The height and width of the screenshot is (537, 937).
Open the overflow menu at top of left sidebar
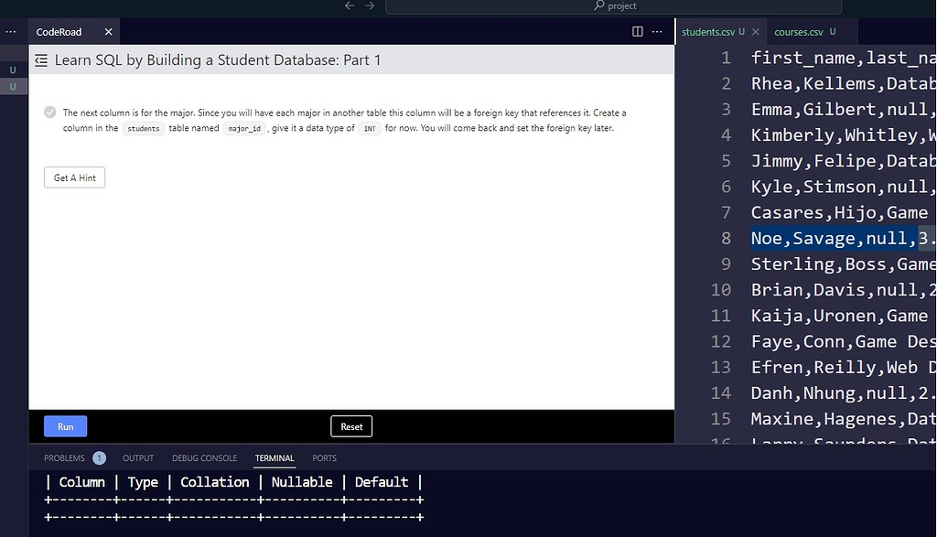pos(10,31)
